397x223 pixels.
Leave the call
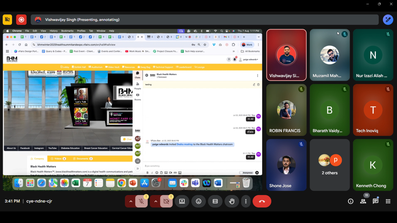tap(262, 201)
